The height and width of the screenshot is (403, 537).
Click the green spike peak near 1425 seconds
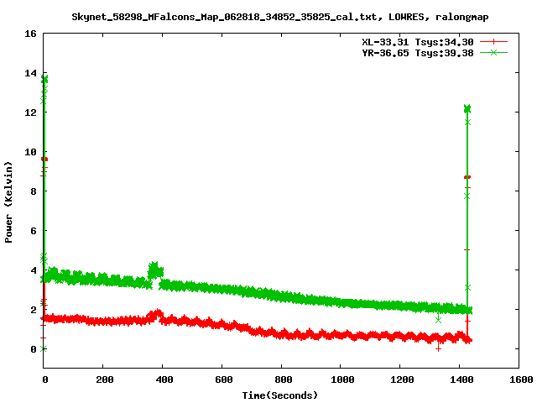coord(467,108)
